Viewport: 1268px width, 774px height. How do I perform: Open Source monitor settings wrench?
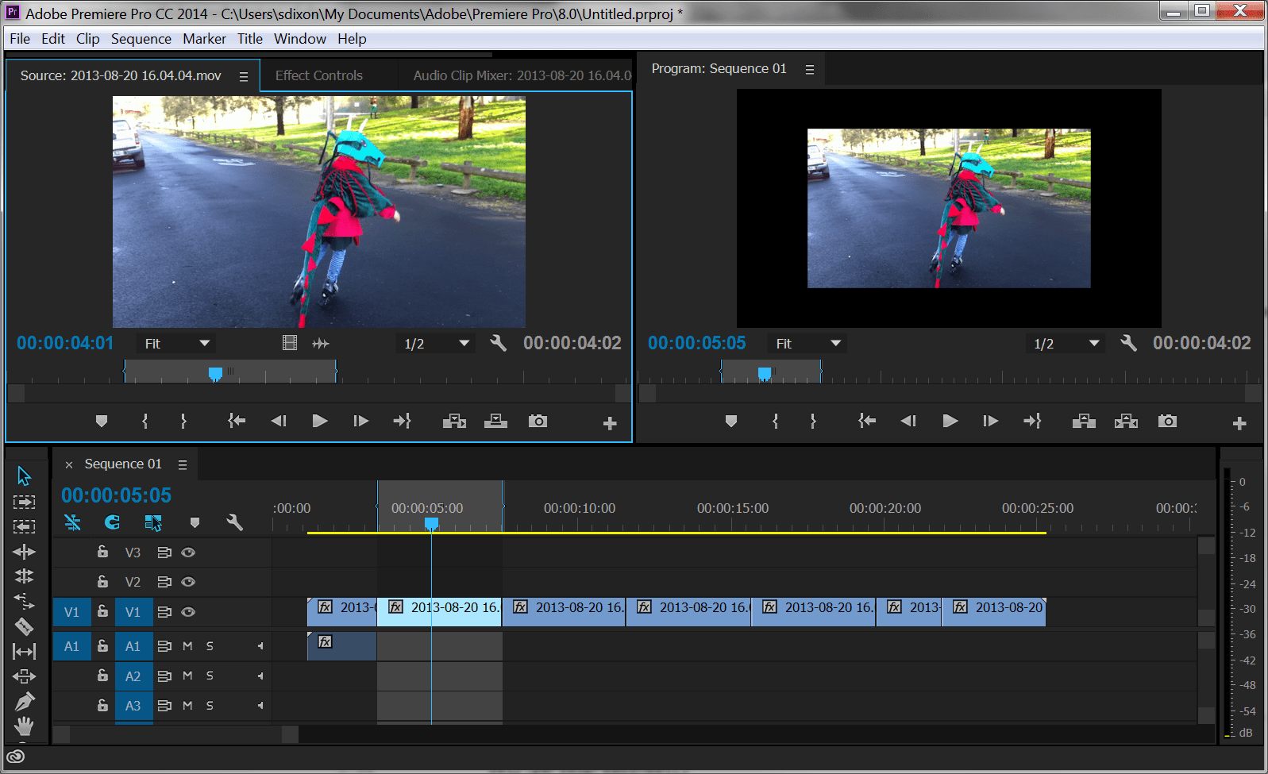[498, 343]
